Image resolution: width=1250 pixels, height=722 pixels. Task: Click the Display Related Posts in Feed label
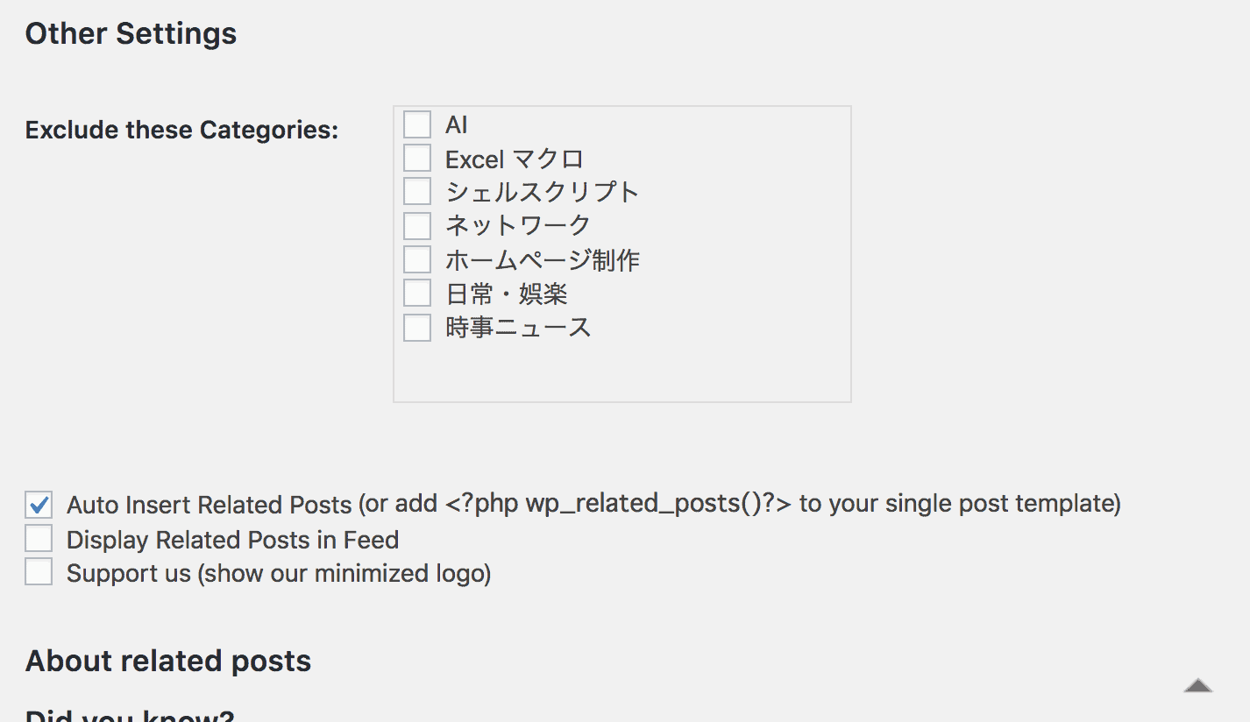point(232,540)
